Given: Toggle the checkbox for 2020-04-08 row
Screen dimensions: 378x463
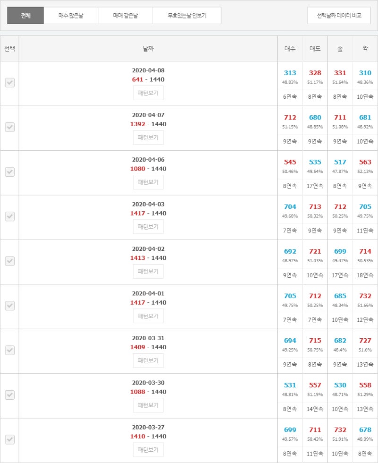Looking at the screenshot, I should point(10,83).
